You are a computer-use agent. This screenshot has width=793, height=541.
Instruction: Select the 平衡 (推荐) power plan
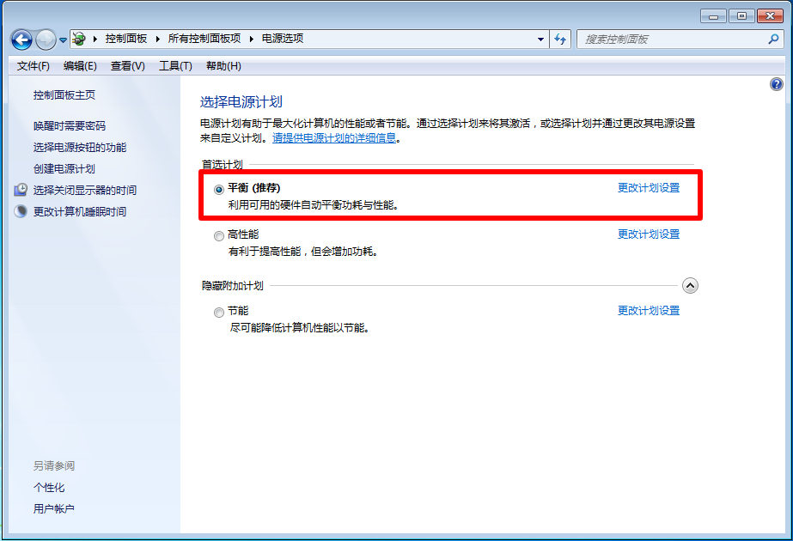219,188
